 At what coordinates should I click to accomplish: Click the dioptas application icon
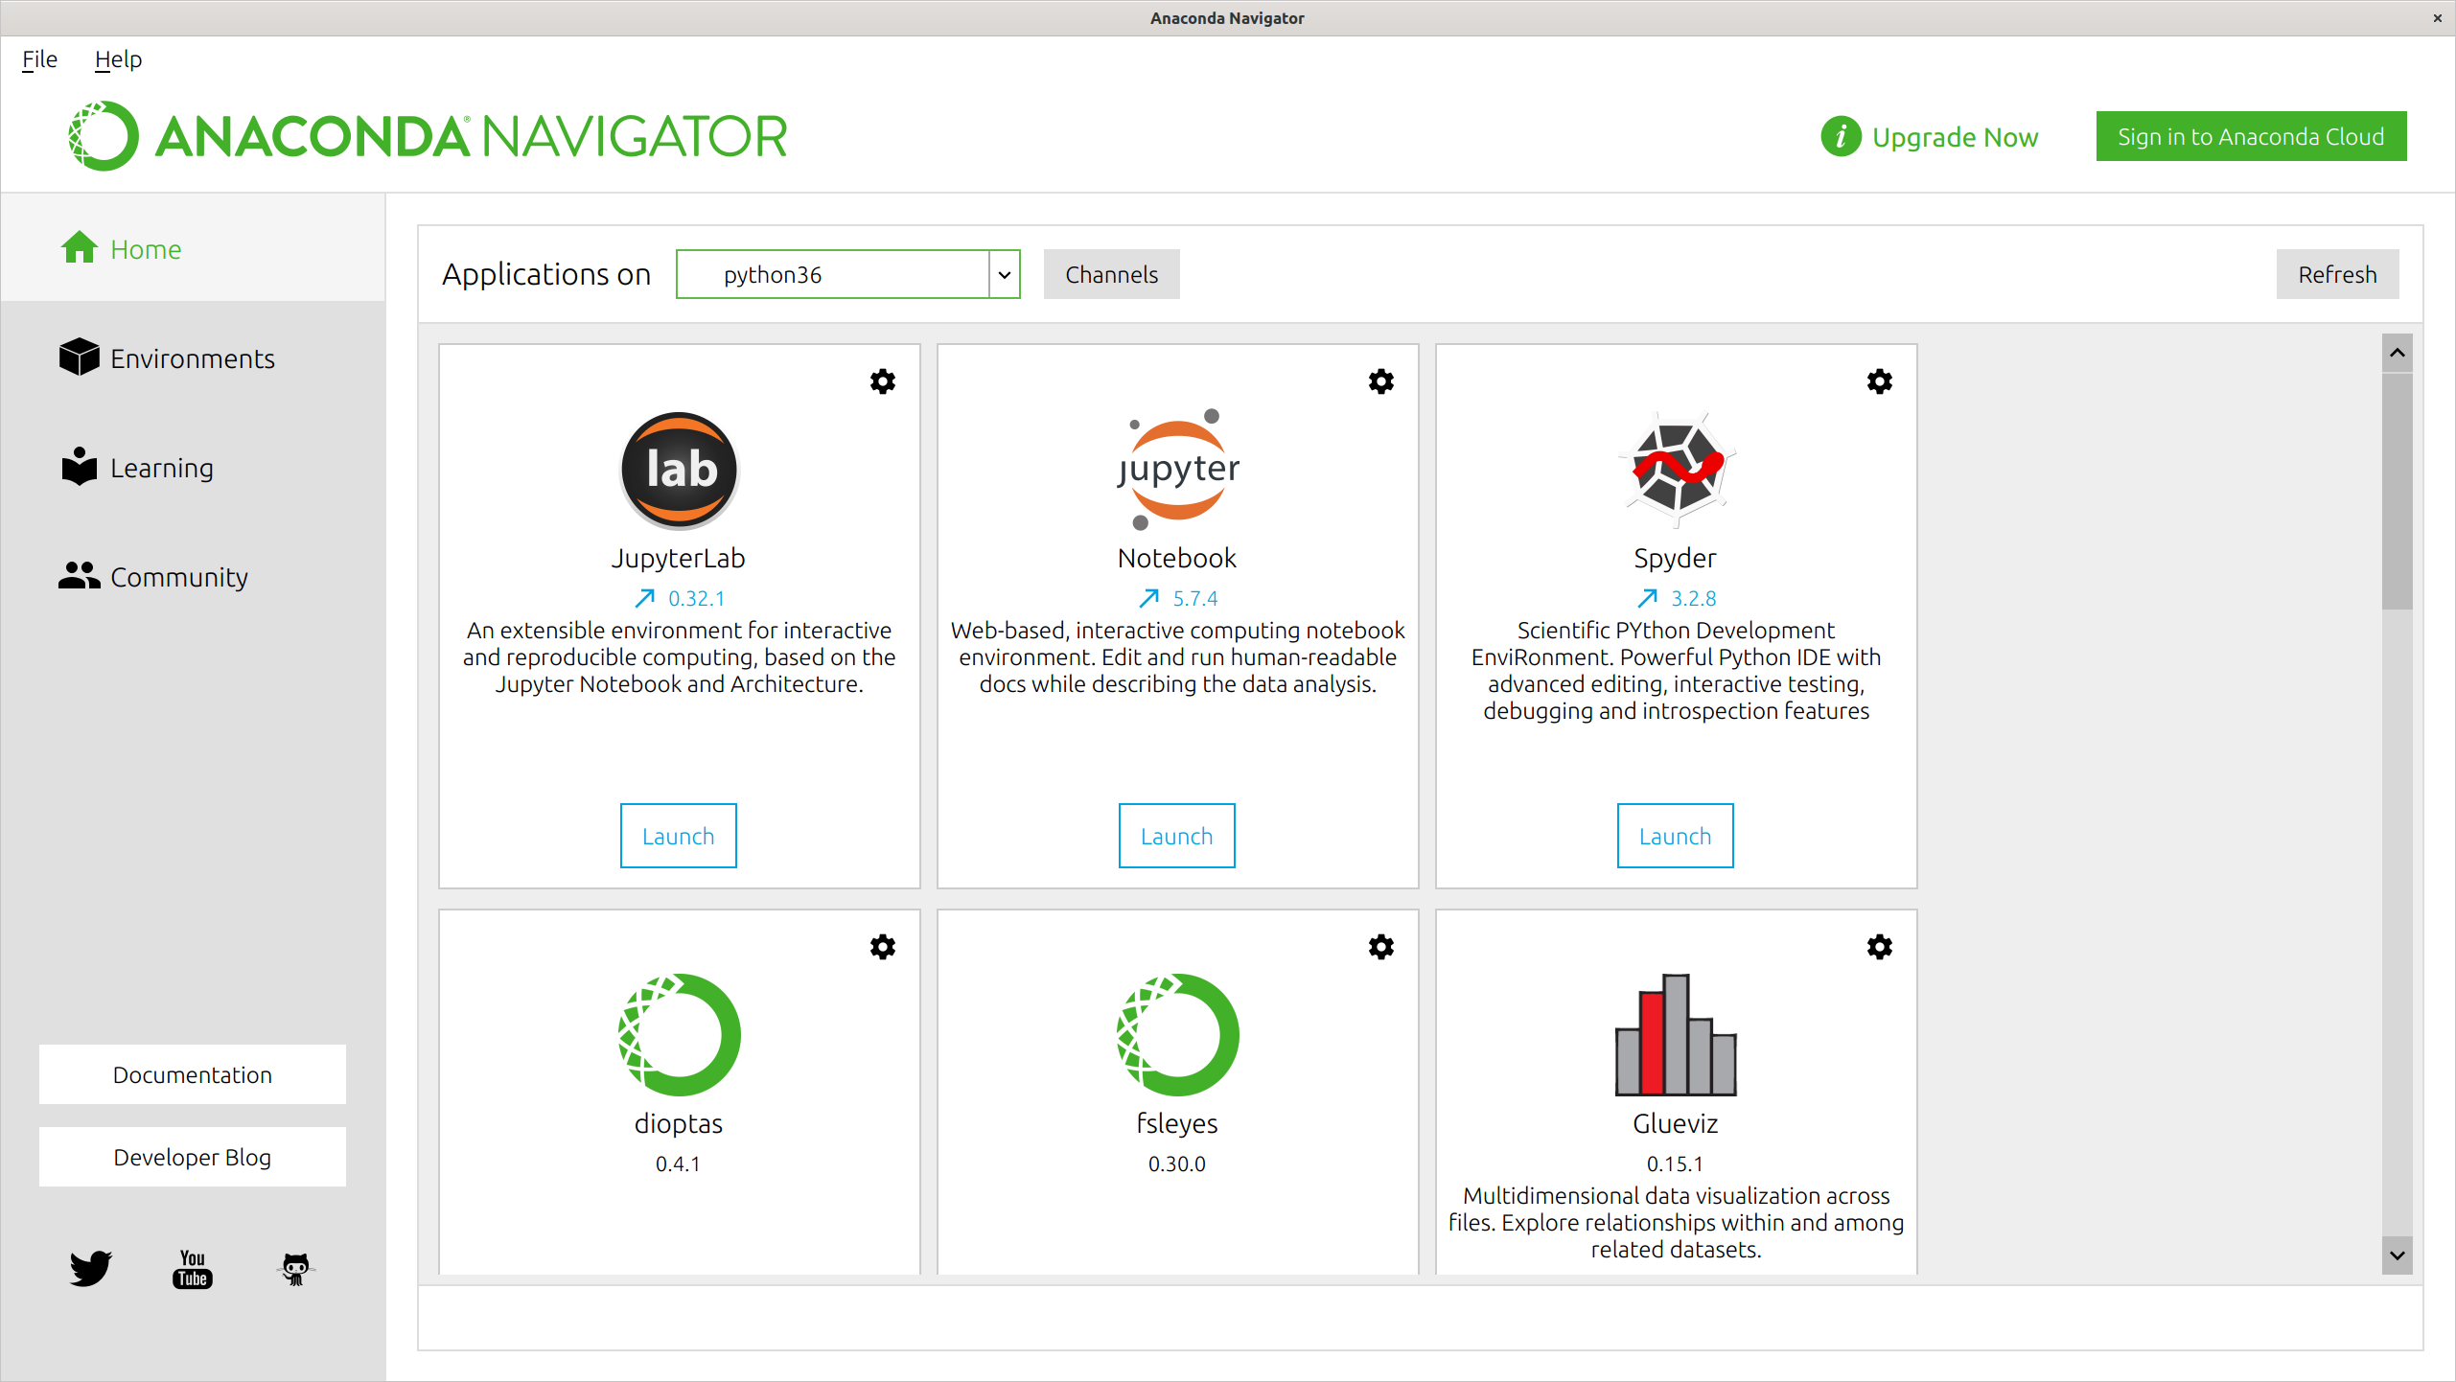tap(678, 1034)
